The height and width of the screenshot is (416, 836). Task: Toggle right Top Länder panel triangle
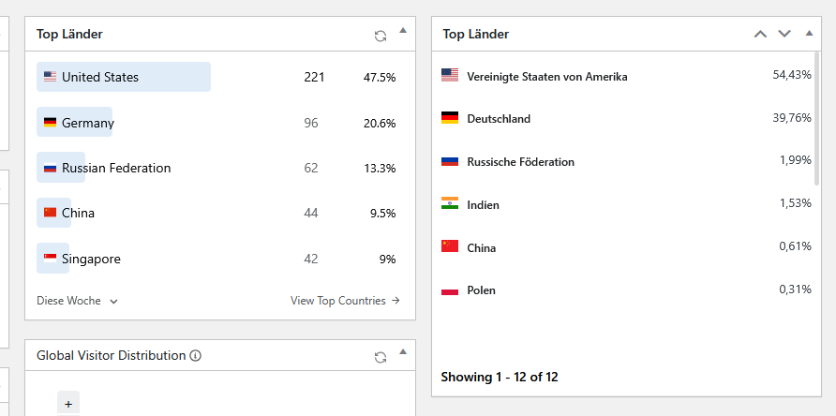click(810, 33)
